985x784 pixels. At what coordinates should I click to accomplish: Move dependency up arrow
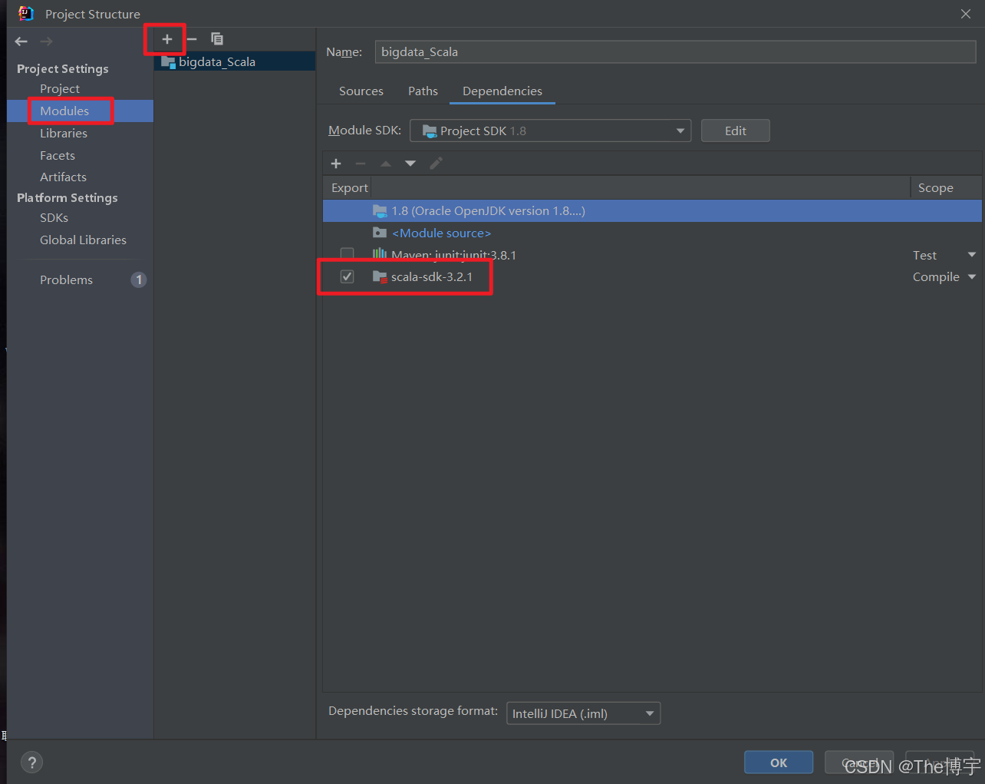[386, 164]
